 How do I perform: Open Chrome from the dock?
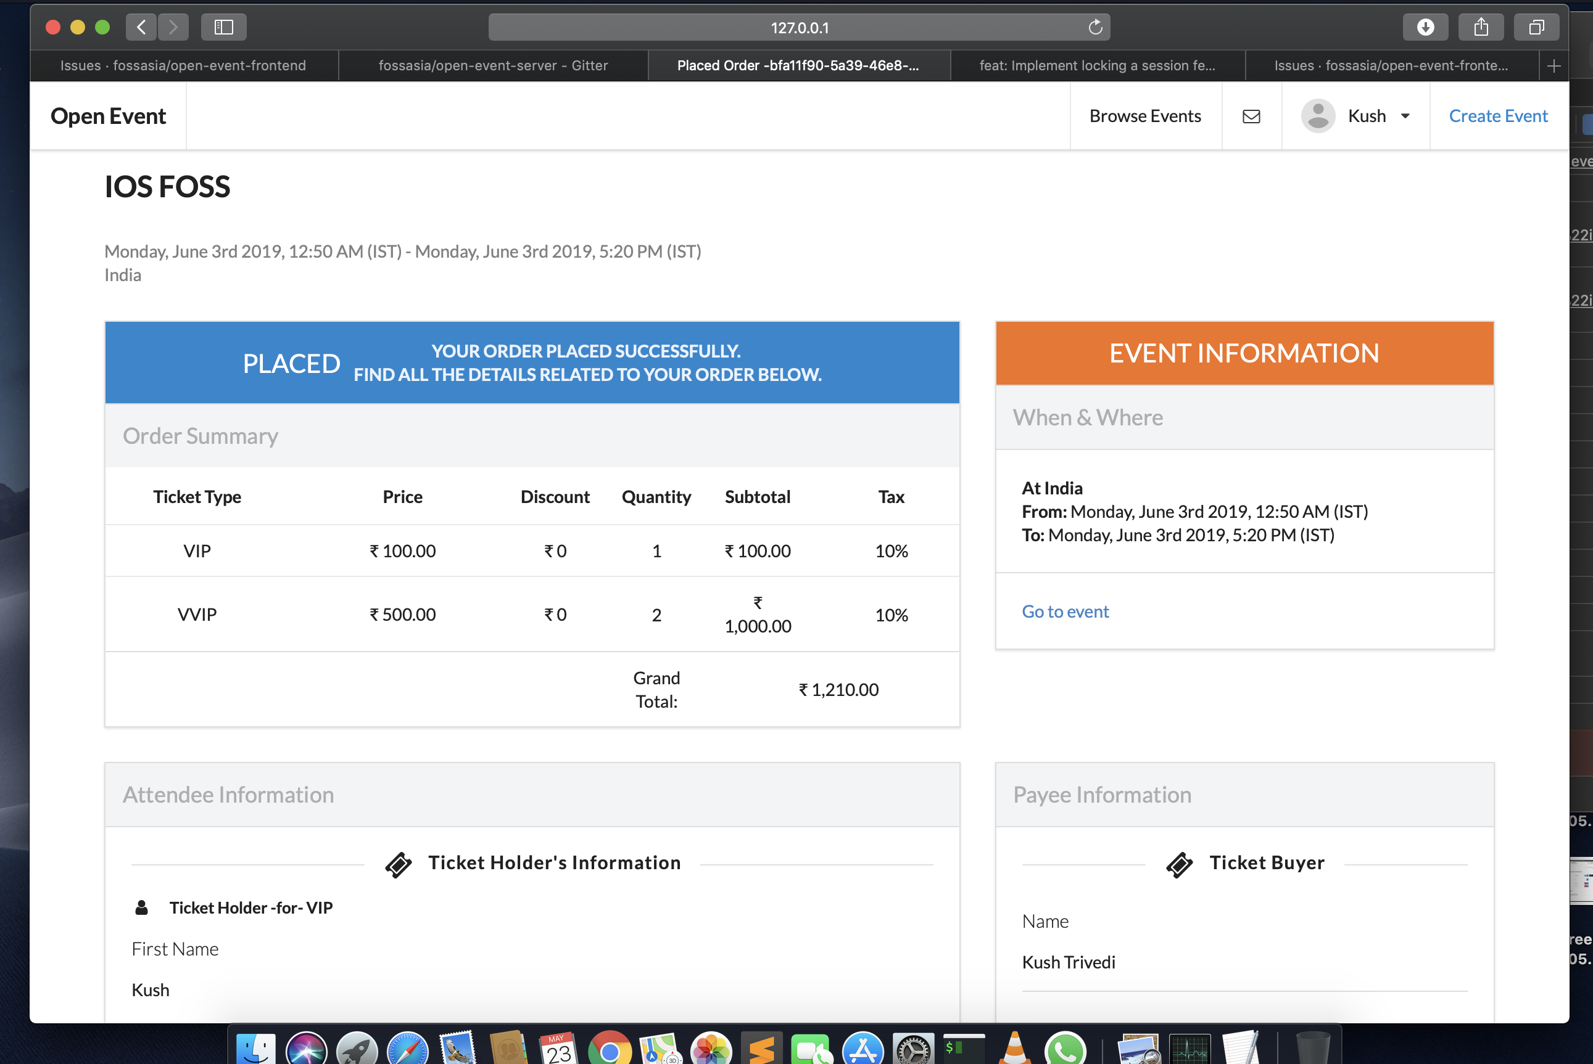point(609,1049)
